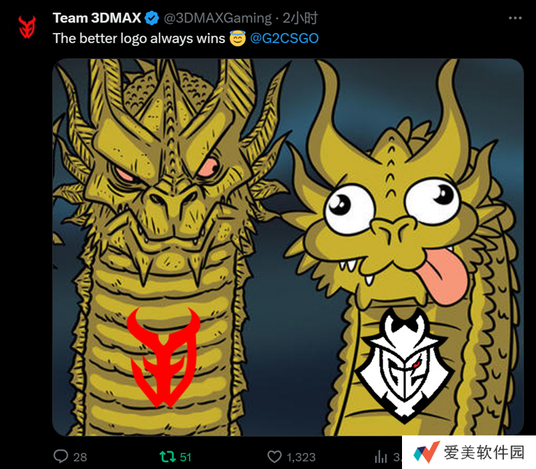Click the retweet count 51
This screenshot has height=469, width=536.
[x=186, y=457]
